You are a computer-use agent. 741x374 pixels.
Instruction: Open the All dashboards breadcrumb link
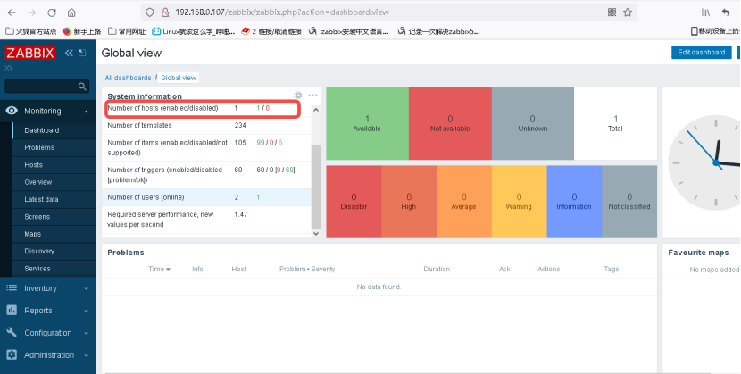(128, 78)
